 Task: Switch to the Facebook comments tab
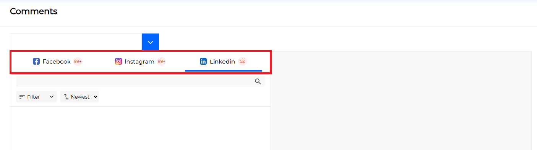pos(57,61)
